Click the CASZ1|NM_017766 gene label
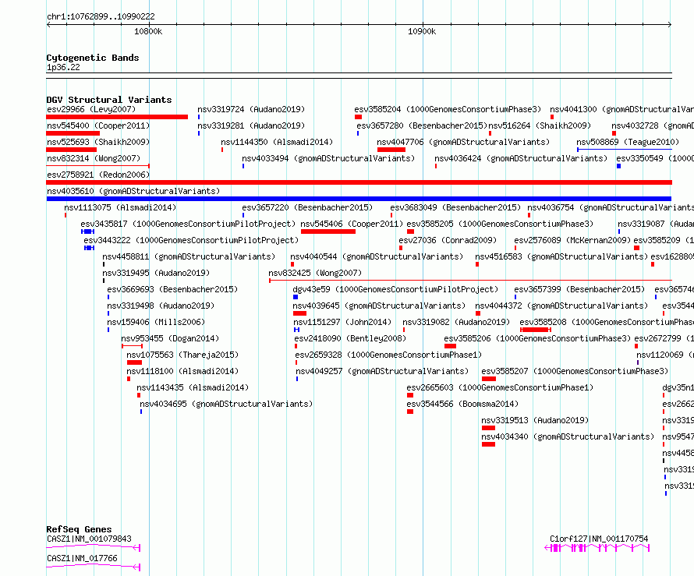 82,558
